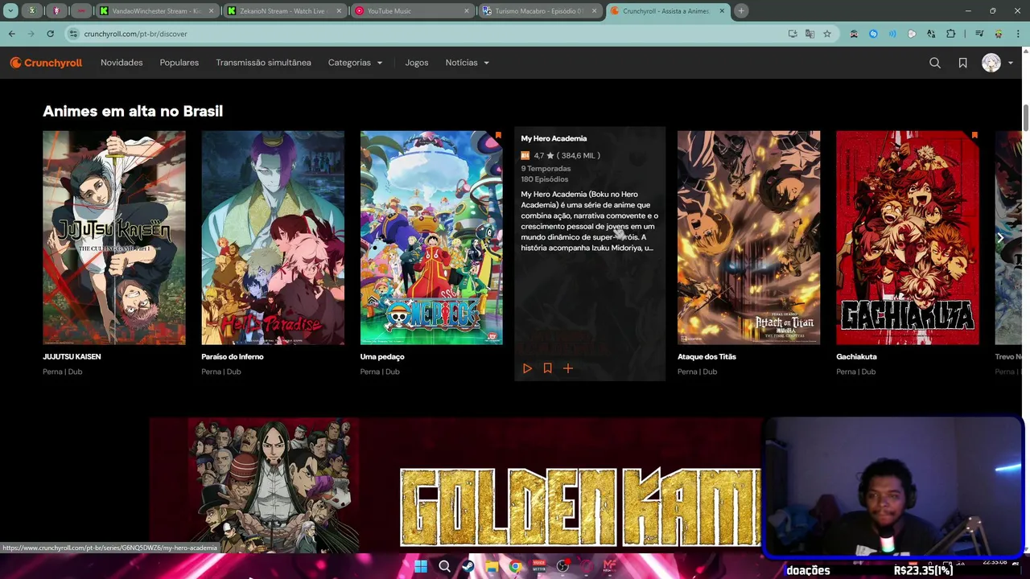Open the Crunchyroll watchlist bookmark icon
1030x579 pixels.
(962, 63)
